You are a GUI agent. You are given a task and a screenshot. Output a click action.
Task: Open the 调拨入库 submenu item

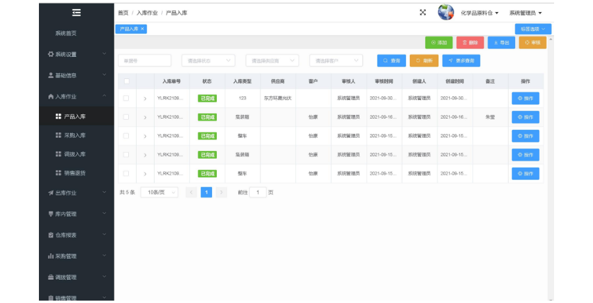pos(77,154)
